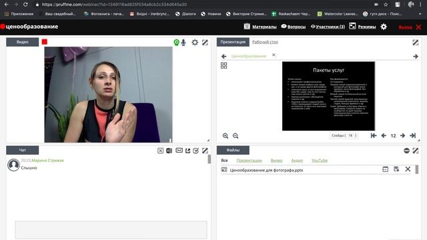Click the back arrow above the slide
Screen dimensions: 427x240
click(x=224, y=56)
